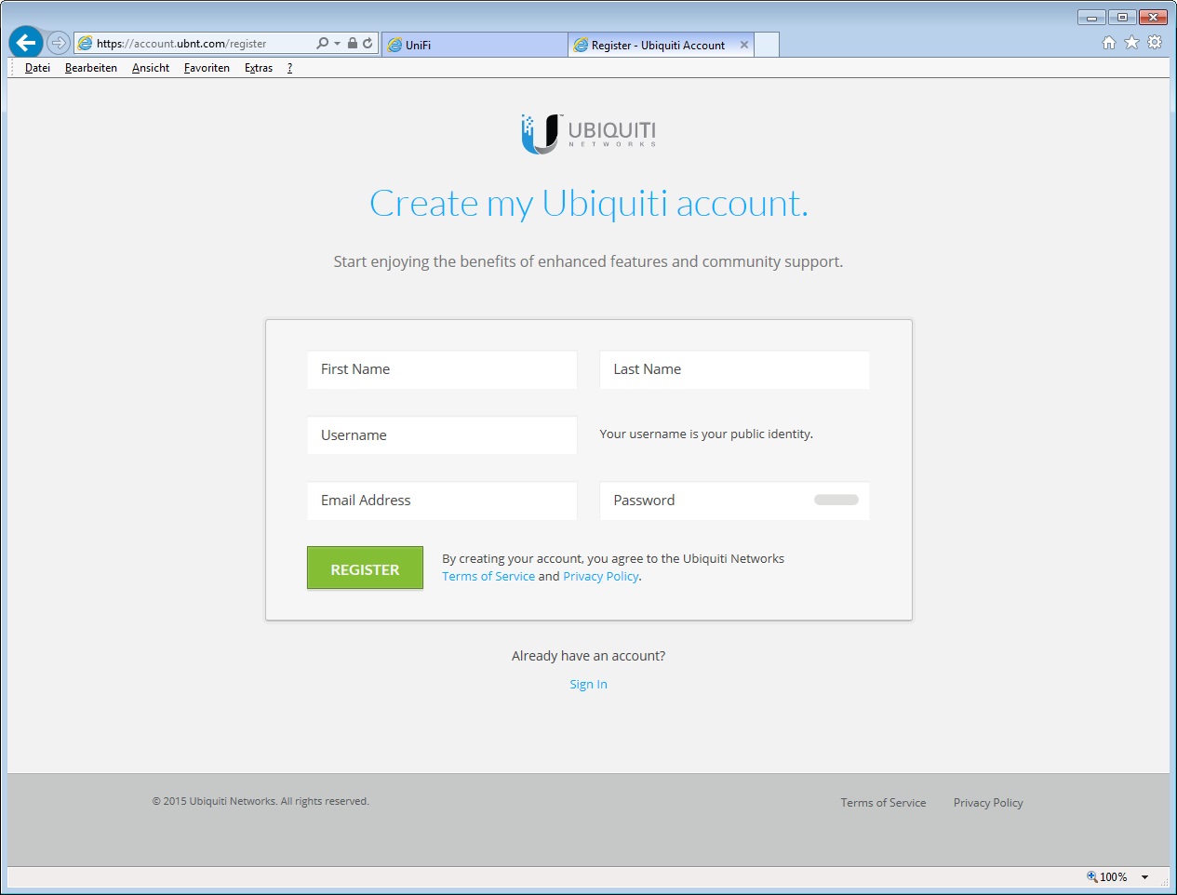
Task: Click the '© 2015 Ubiquiti Networks' copyright text
Action: tap(261, 801)
